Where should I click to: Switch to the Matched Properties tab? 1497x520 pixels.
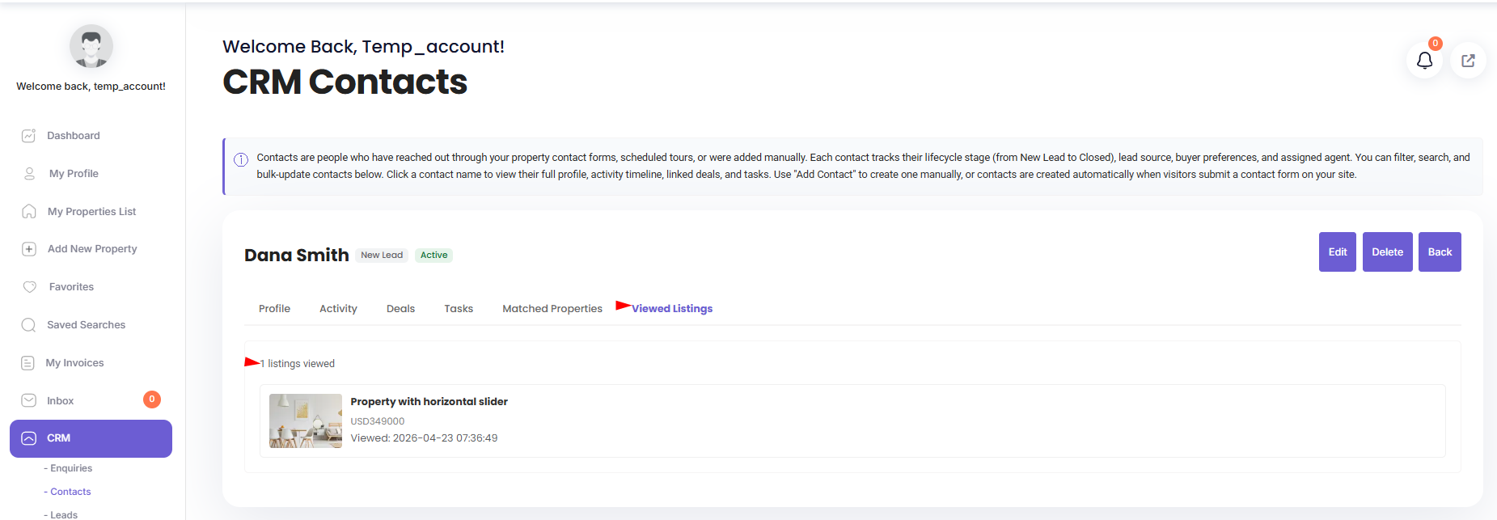(x=552, y=309)
